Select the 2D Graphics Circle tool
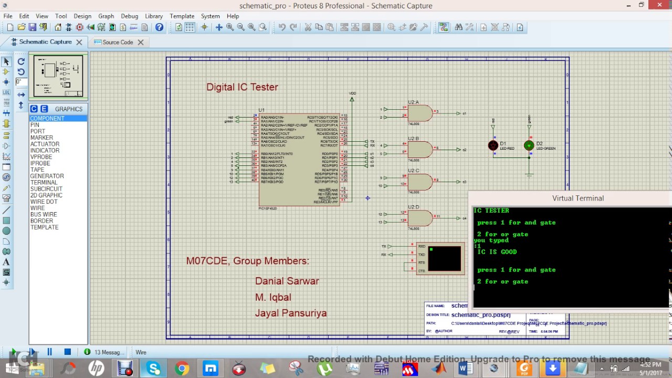The height and width of the screenshot is (378, 672). pos(6,231)
